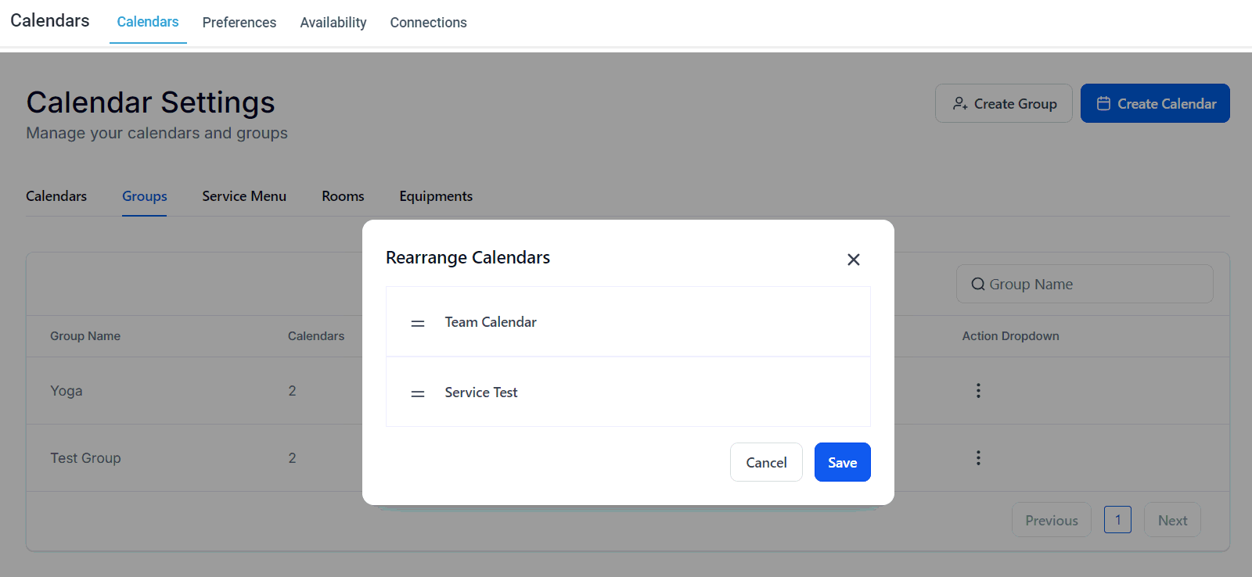
Task: Open the Rooms sub-tab
Action: click(343, 196)
